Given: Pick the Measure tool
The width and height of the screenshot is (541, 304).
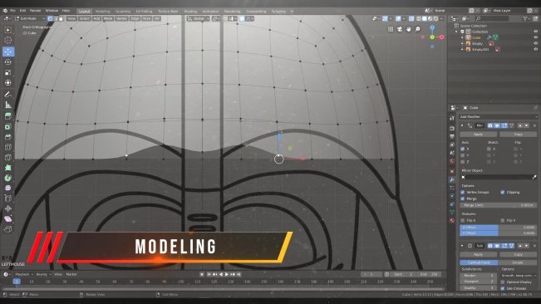Looking at the screenshot, I should 8,105.
